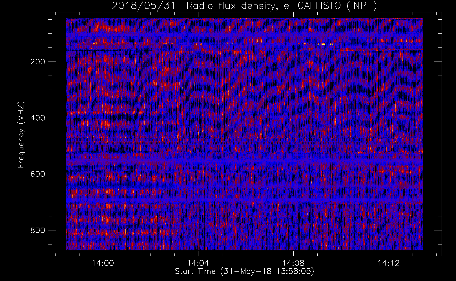
Task: Click the 800 frequency tick label
Action: (x=38, y=230)
